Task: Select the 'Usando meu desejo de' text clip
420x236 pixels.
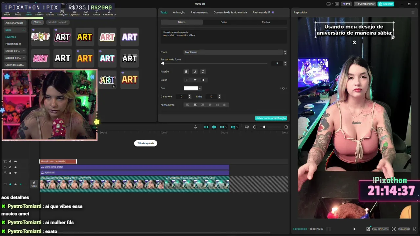Action: pos(58,162)
